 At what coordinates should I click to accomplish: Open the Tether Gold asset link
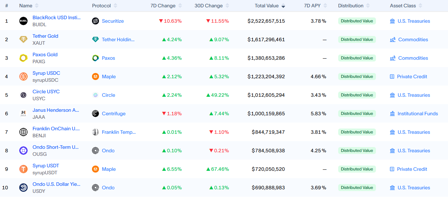tap(45, 36)
